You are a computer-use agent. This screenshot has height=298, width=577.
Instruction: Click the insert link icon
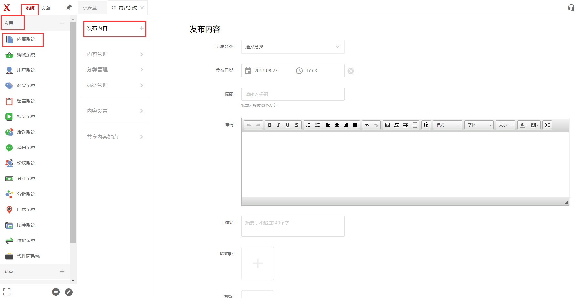click(367, 125)
